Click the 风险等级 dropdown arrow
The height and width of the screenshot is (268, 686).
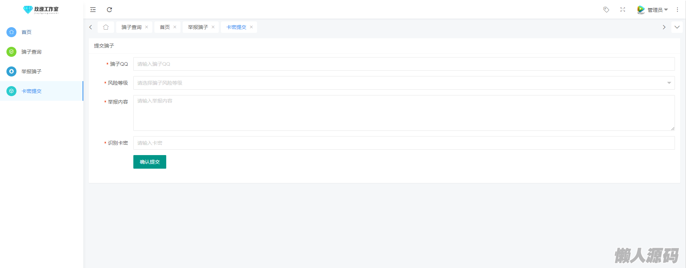pos(669,83)
